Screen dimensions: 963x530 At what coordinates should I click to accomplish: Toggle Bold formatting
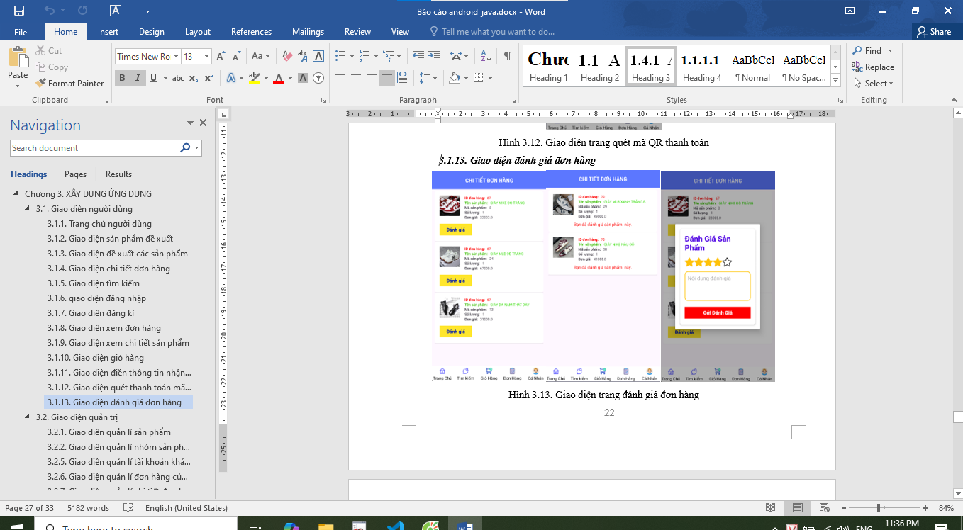(x=122, y=78)
